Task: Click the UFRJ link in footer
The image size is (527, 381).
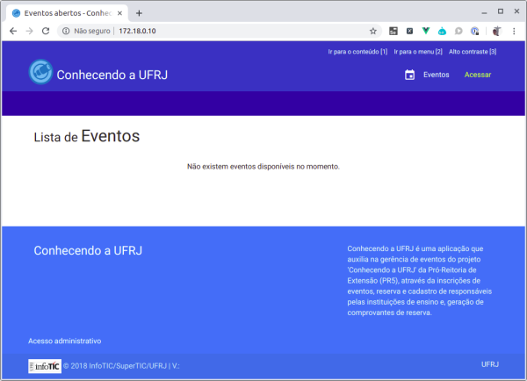Action: (x=490, y=364)
